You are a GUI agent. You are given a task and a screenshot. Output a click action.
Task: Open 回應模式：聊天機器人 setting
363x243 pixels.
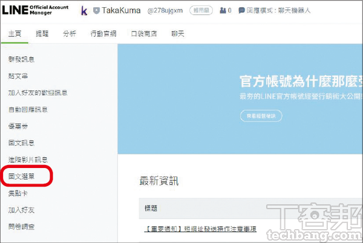tap(278, 10)
